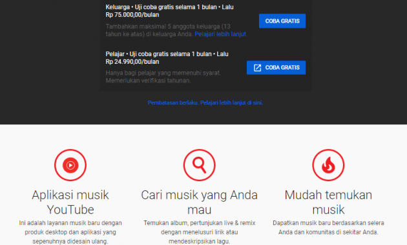Click the red flame icon
This screenshot has height=245, width=407.
click(x=328, y=165)
